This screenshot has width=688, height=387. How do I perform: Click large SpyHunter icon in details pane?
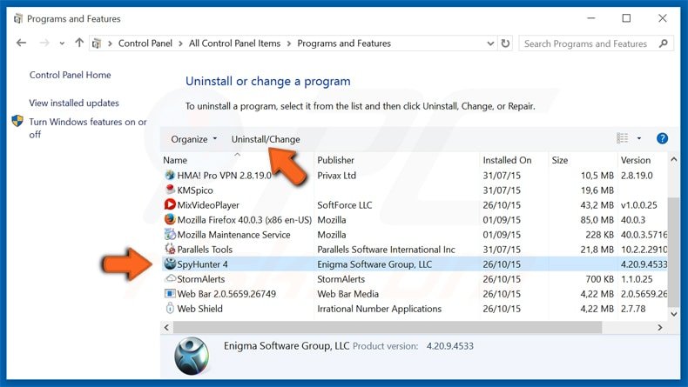tap(192, 356)
